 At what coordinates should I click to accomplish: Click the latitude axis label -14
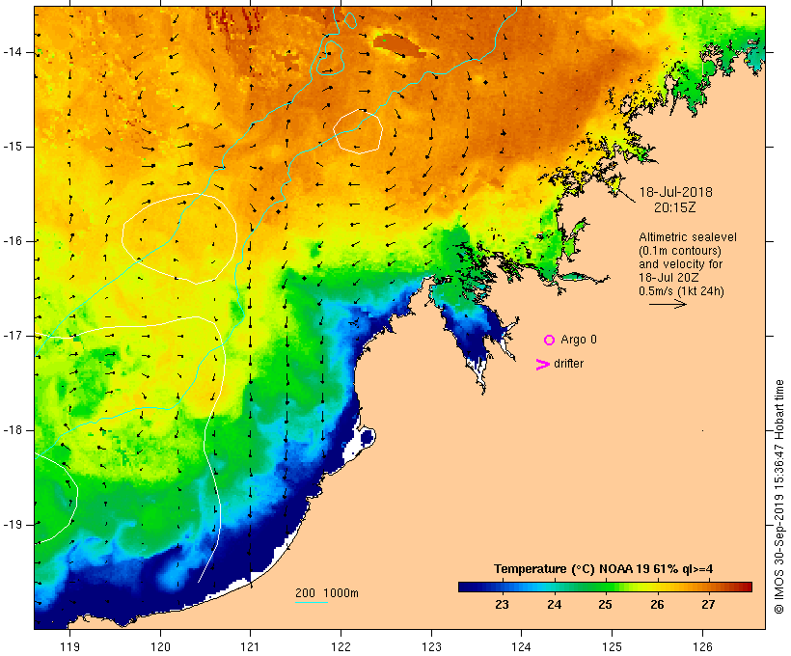click(13, 52)
